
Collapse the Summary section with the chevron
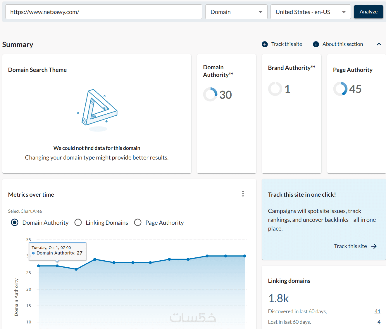379,44
